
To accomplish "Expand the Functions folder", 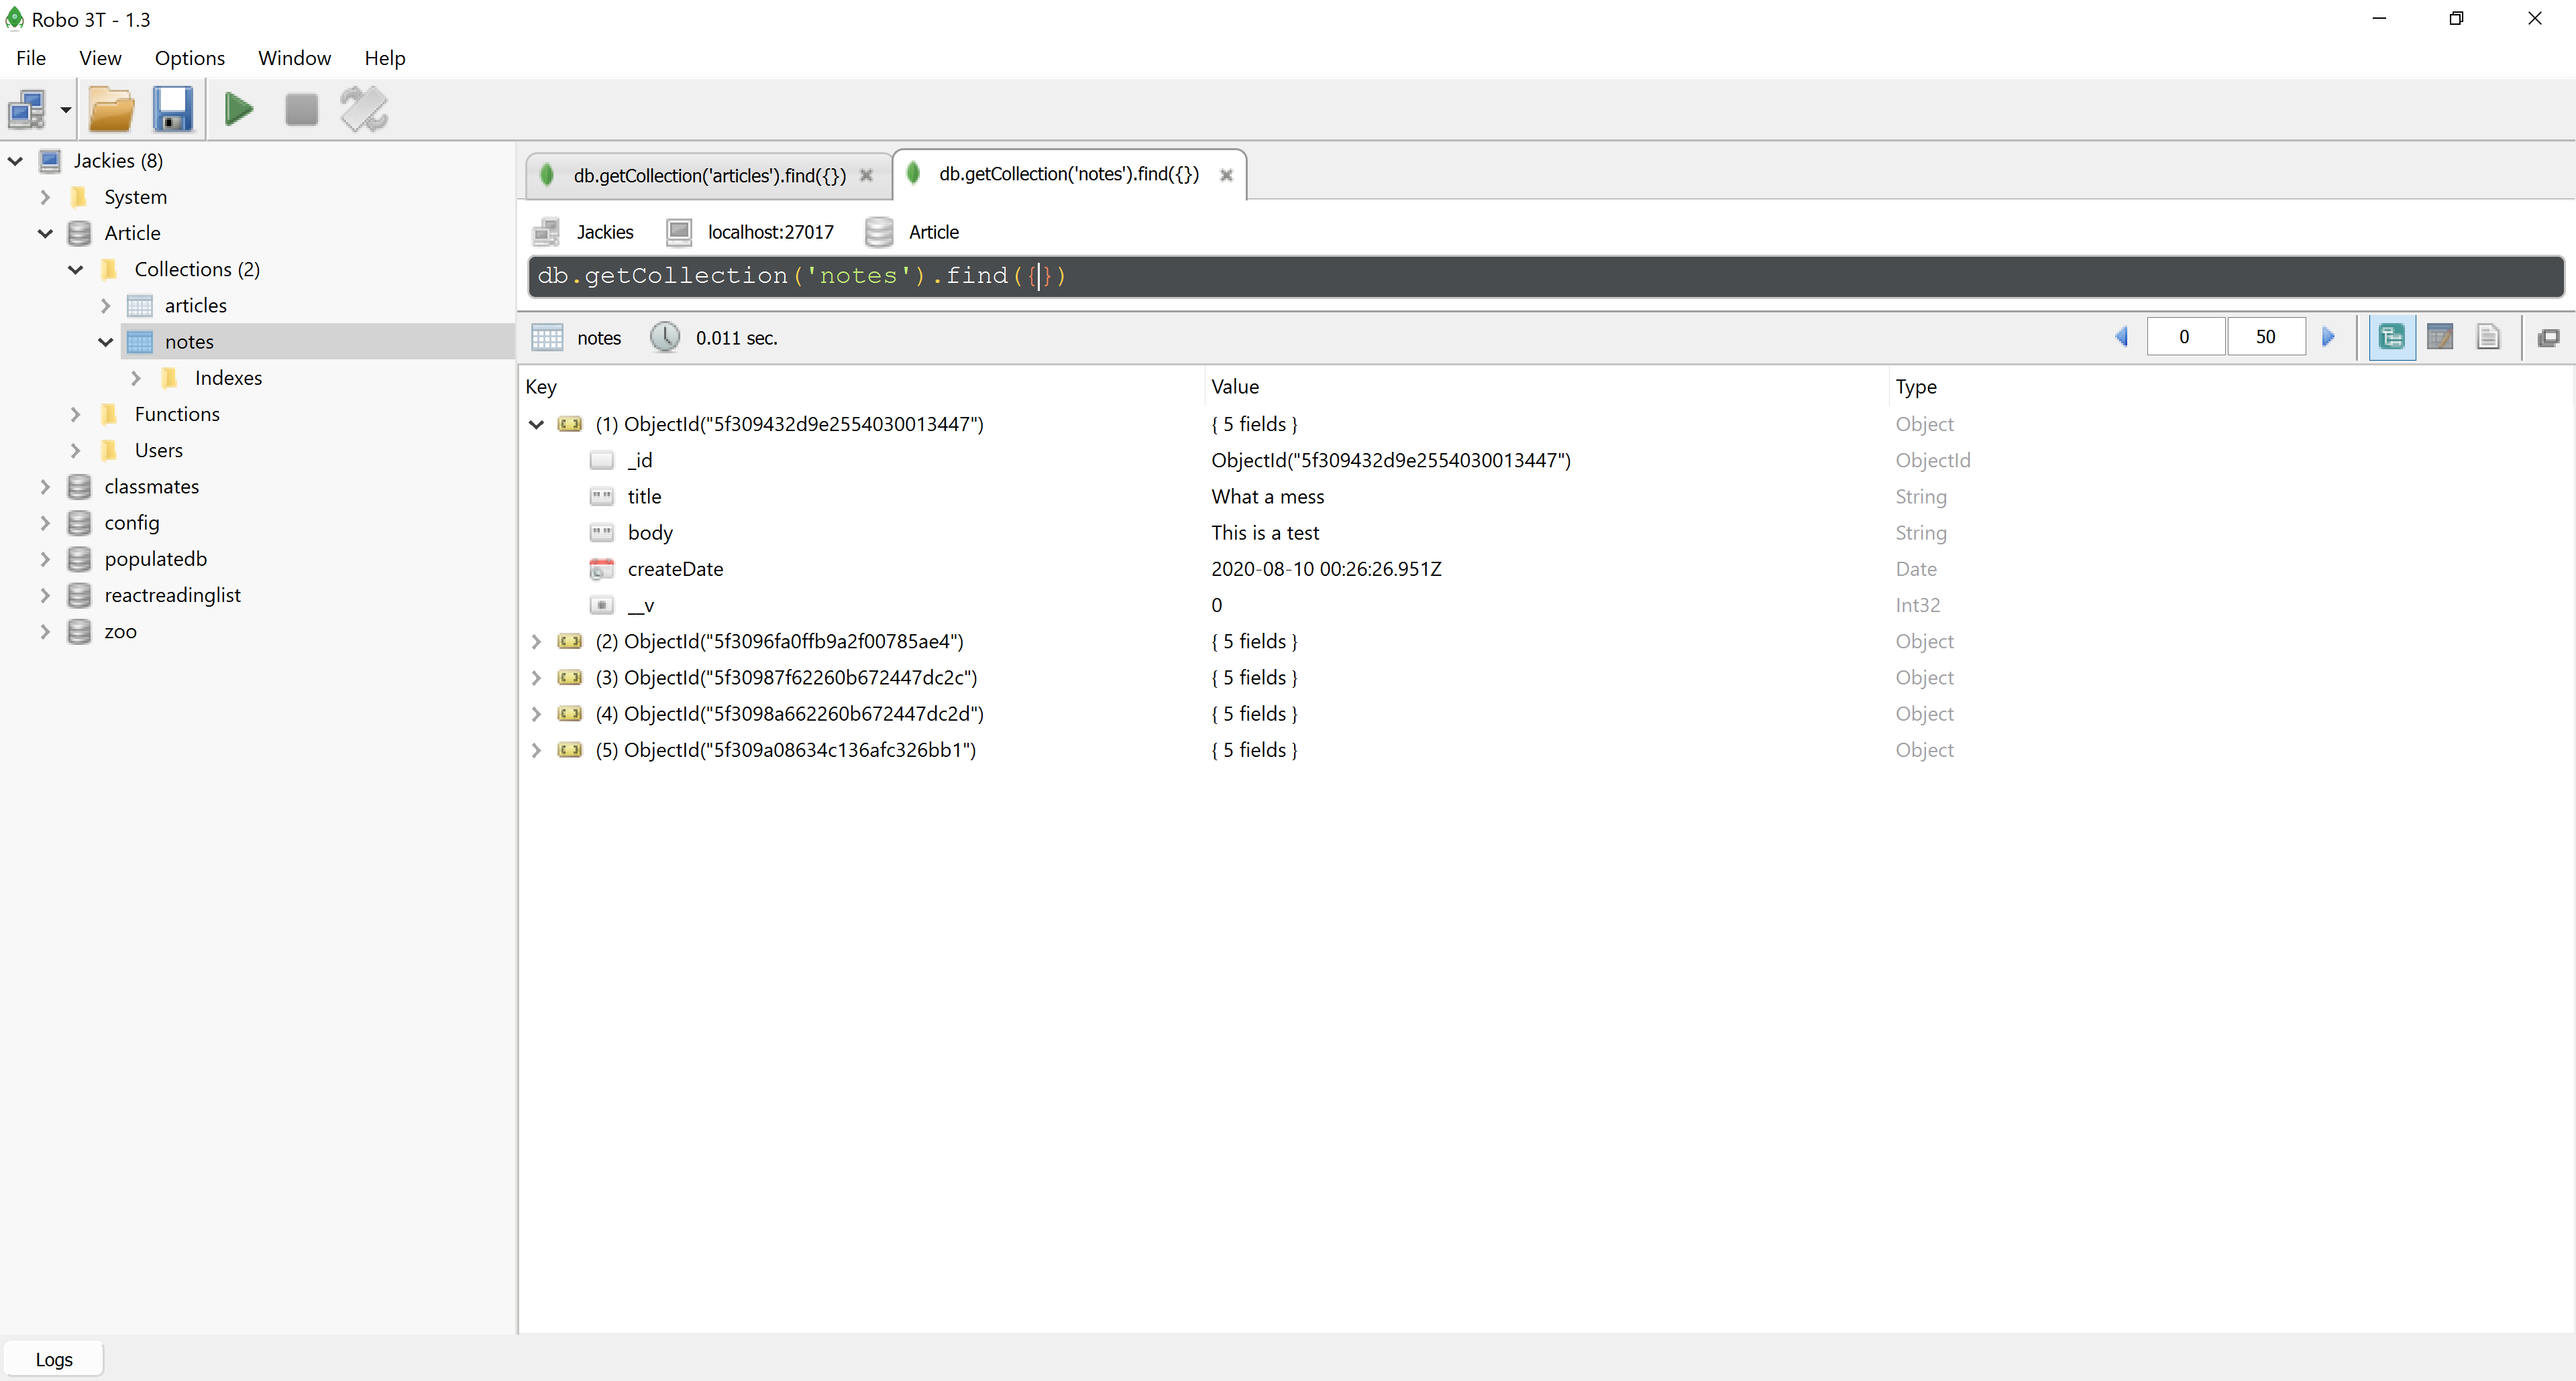I will pos(75,415).
